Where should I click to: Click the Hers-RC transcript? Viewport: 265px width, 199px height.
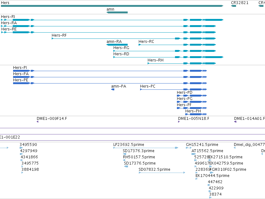[177, 45]
